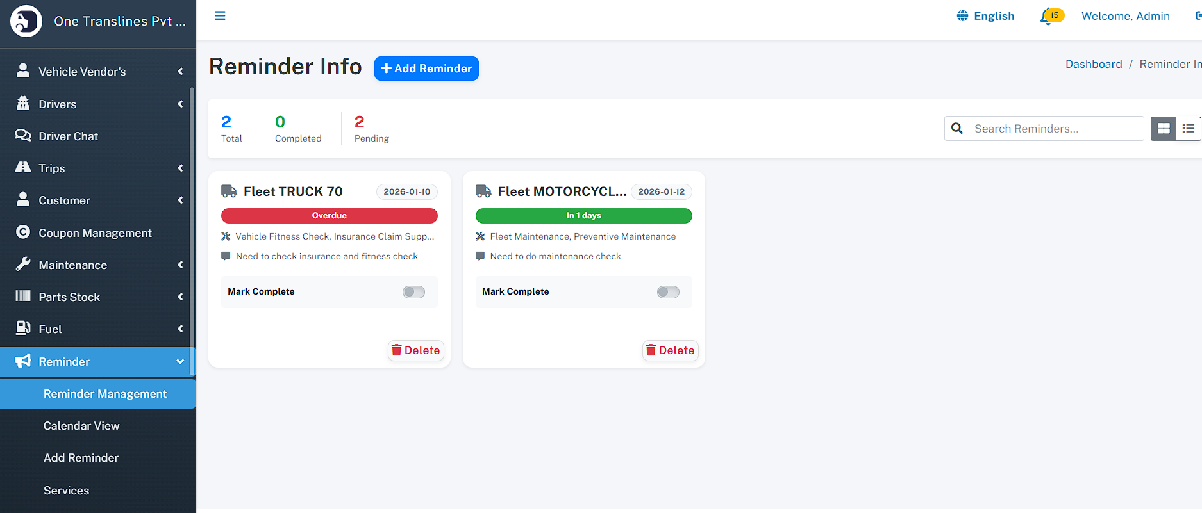The image size is (1202, 513).
Task: Toggle Mark Complete for Fleet TRUCK 70
Action: 413,292
